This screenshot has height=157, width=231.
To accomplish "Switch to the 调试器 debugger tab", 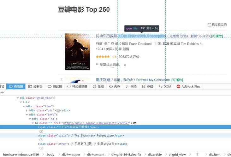I will pos(55,87).
